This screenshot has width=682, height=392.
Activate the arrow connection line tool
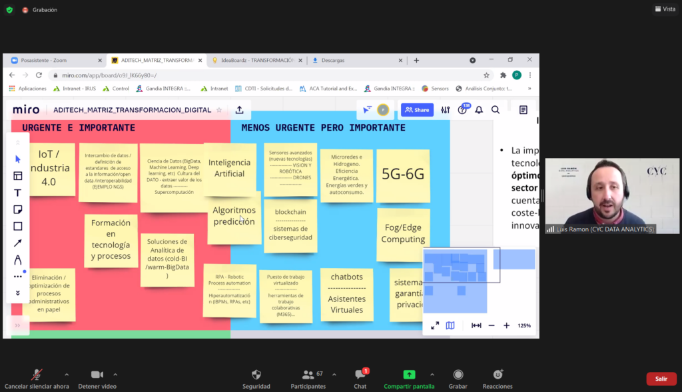(18, 243)
